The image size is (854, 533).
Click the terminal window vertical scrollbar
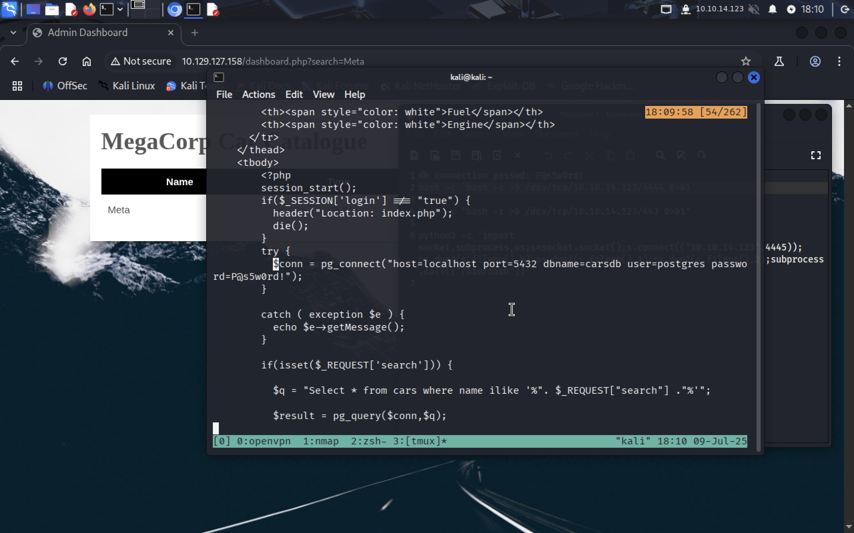pos(759,277)
